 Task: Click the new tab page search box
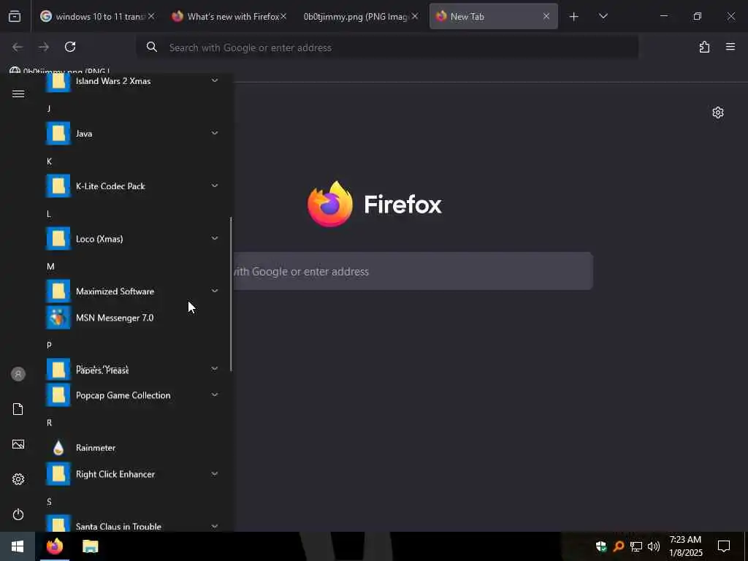(x=413, y=271)
